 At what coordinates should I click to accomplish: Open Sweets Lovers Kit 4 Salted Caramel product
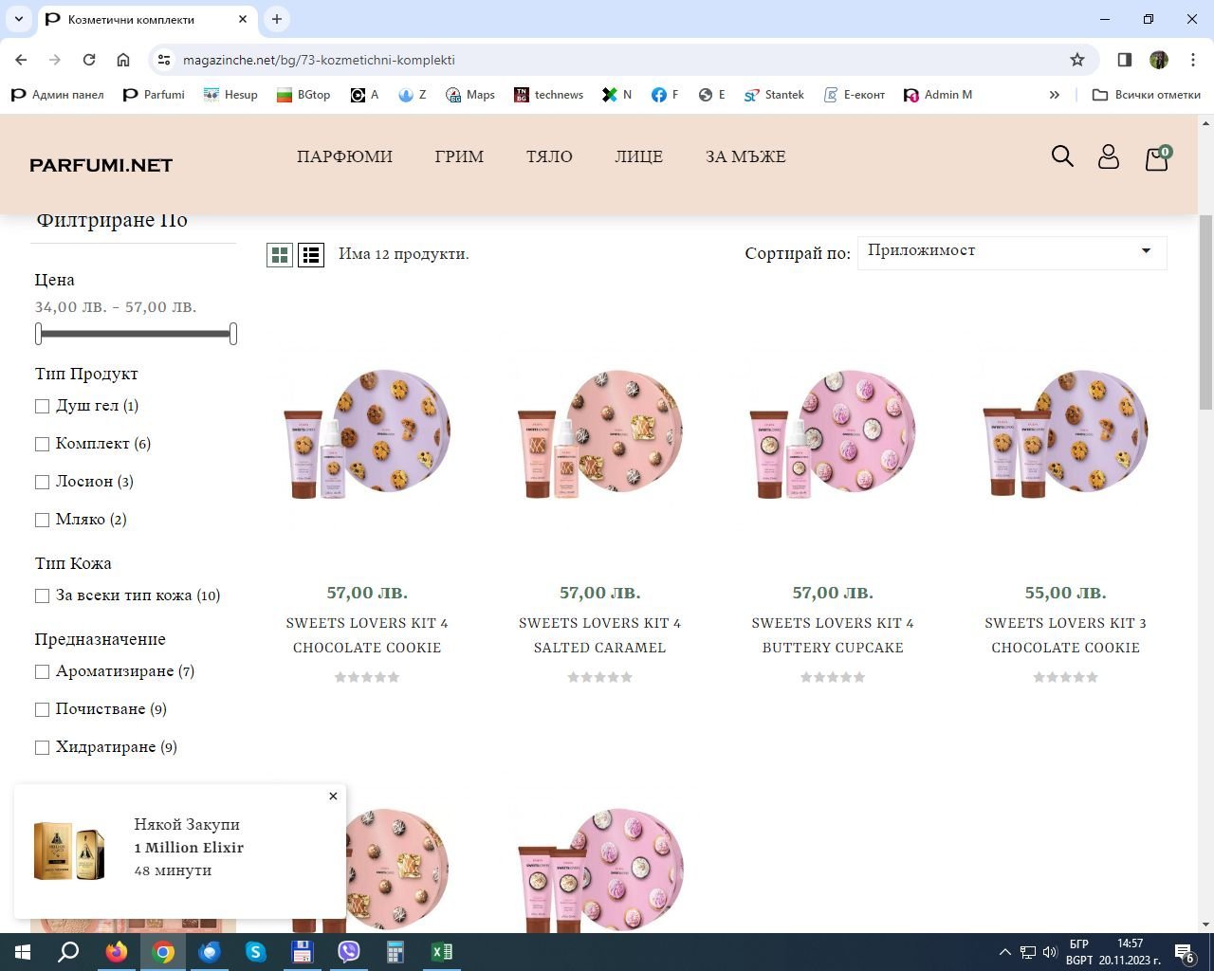[x=599, y=635]
